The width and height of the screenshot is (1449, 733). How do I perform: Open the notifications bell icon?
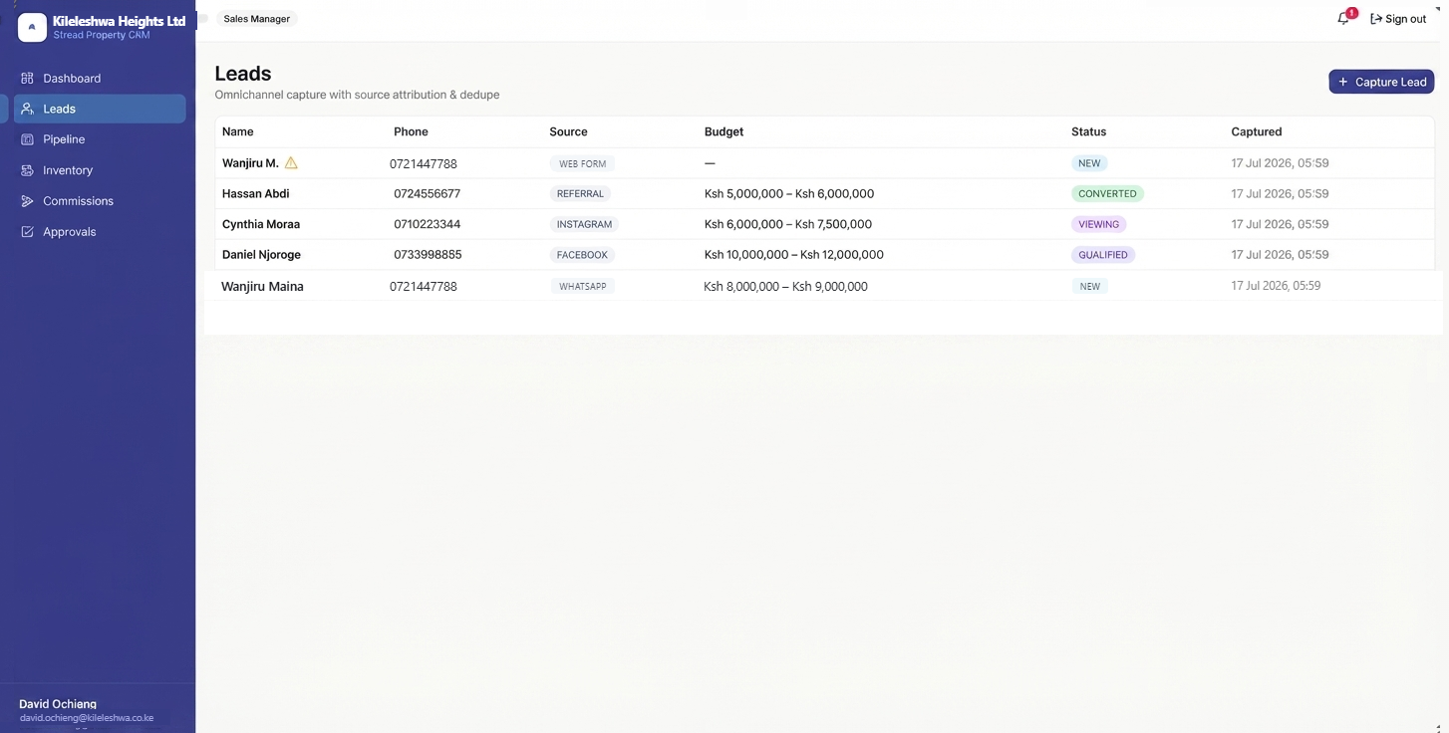[1343, 19]
